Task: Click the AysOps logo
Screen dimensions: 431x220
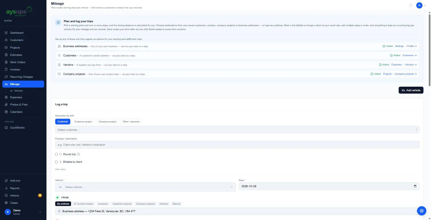Action: click(19, 12)
